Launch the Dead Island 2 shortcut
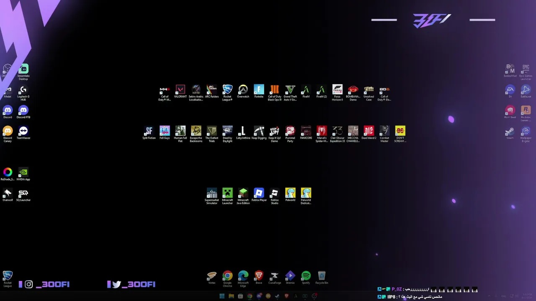The image size is (536, 301). point(369,133)
